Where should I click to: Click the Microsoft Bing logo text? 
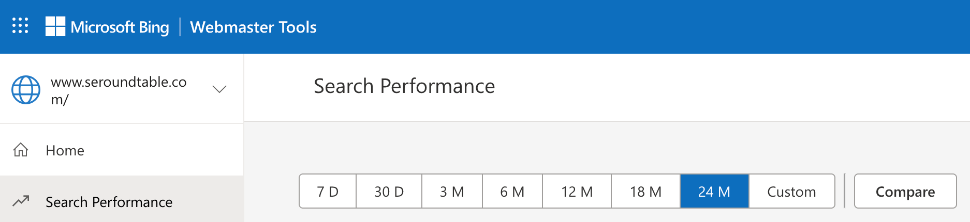(120, 27)
